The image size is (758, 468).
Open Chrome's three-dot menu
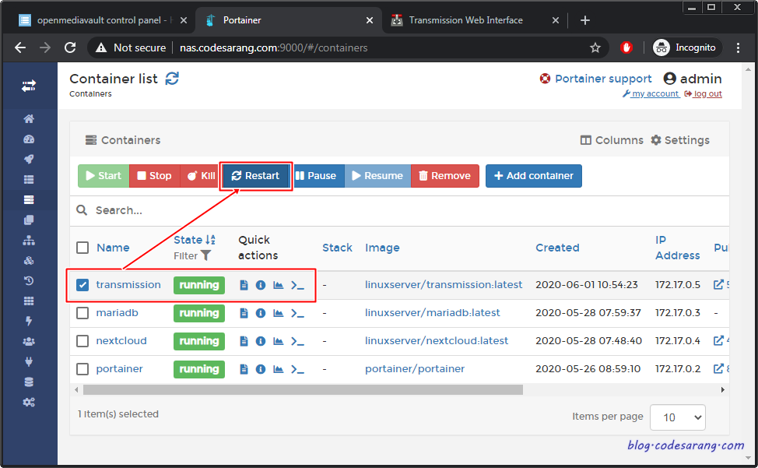pyautogui.click(x=738, y=48)
